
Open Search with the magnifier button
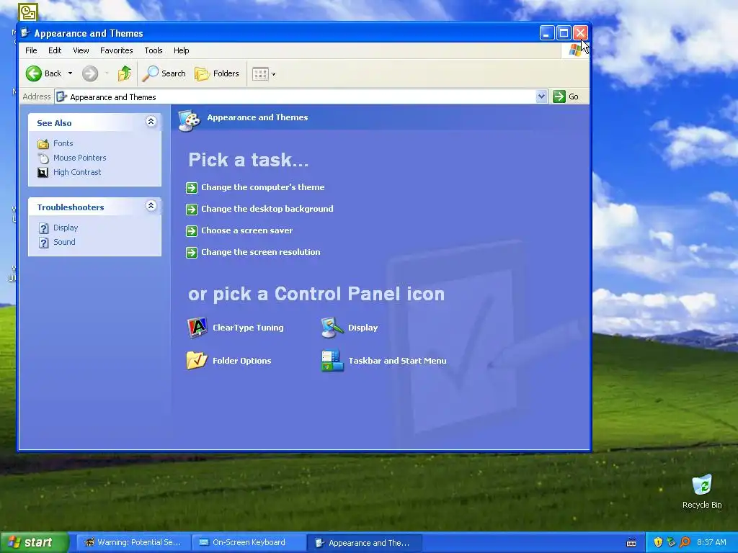pyautogui.click(x=164, y=73)
